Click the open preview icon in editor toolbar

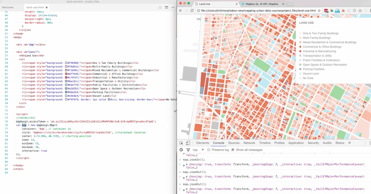[160, 7]
